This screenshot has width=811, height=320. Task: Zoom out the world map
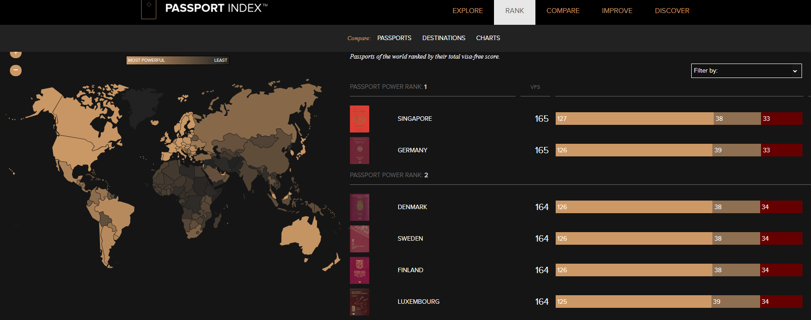point(16,70)
